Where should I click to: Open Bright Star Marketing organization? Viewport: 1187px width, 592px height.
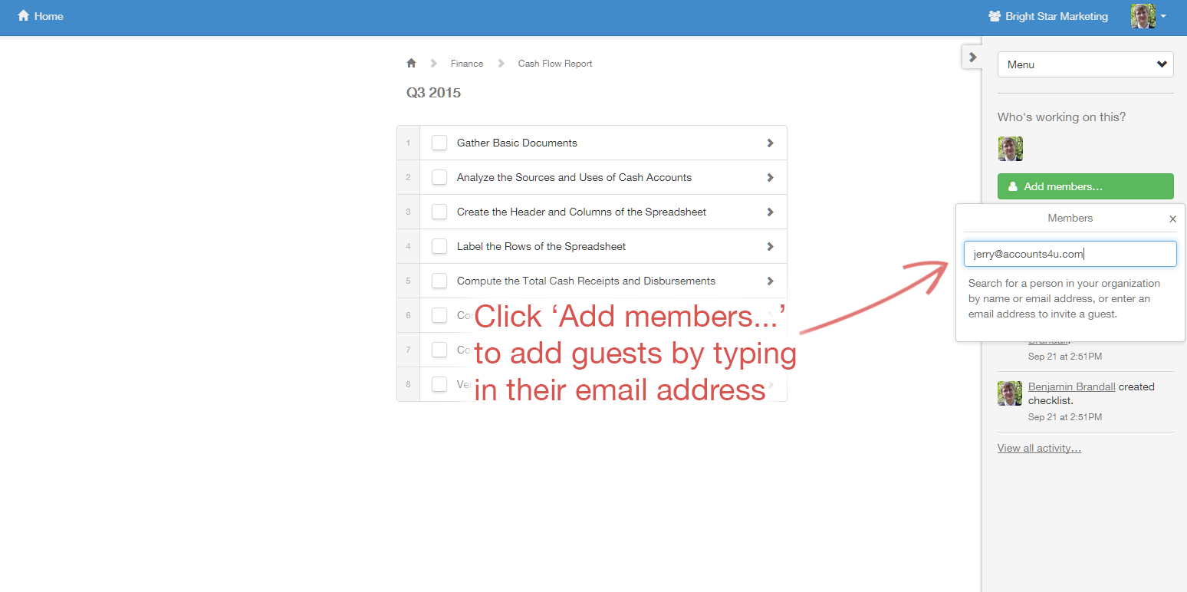[x=1047, y=16]
